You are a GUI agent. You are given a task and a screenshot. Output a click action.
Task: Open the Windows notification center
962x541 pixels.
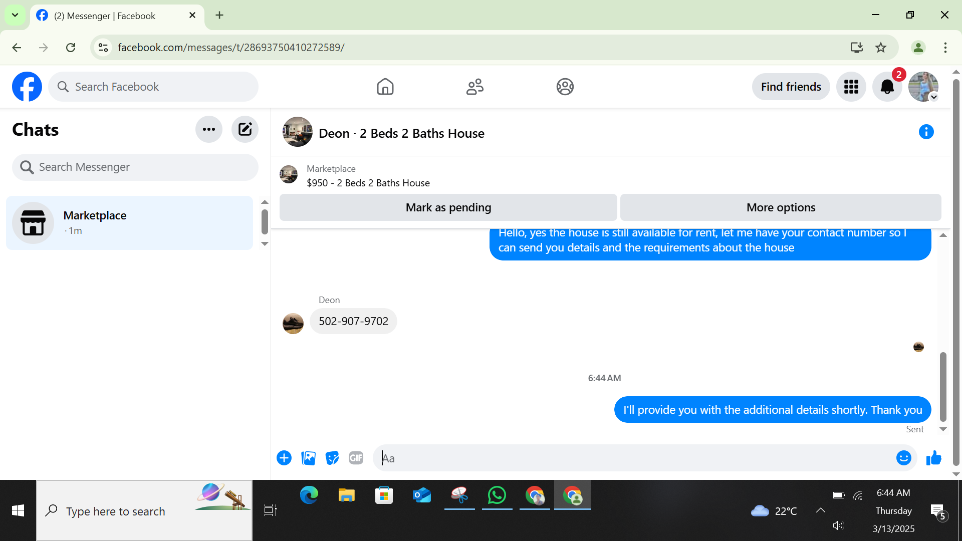click(x=938, y=511)
